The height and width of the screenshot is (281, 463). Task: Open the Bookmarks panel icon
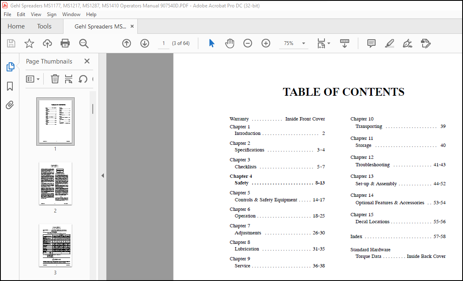tap(10, 86)
